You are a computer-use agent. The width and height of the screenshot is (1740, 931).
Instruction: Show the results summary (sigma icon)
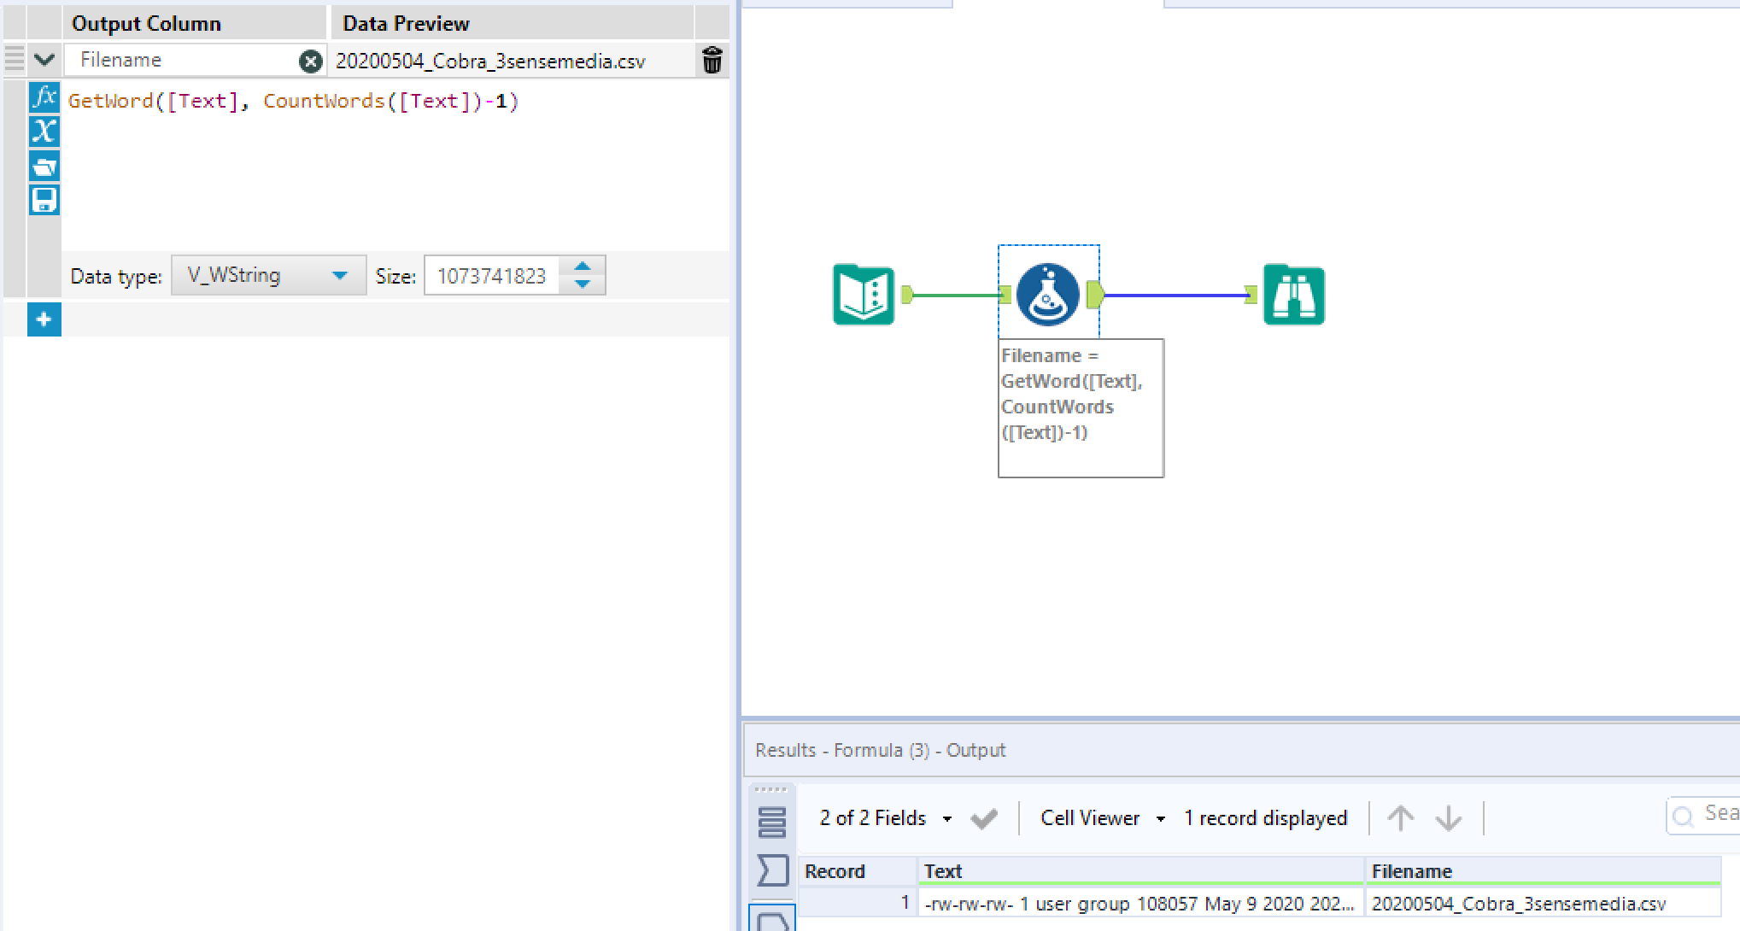point(772,871)
